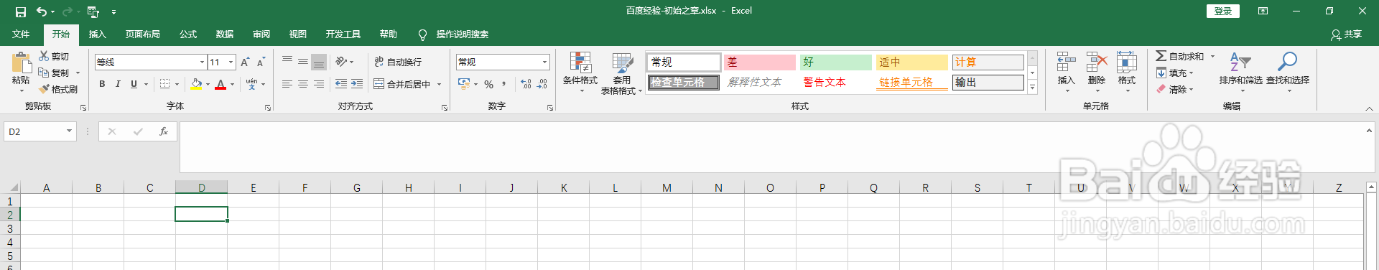Screen dimensions: 1379x270
Task: Open the text orientation tool
Action: click(x=341, y=62)
